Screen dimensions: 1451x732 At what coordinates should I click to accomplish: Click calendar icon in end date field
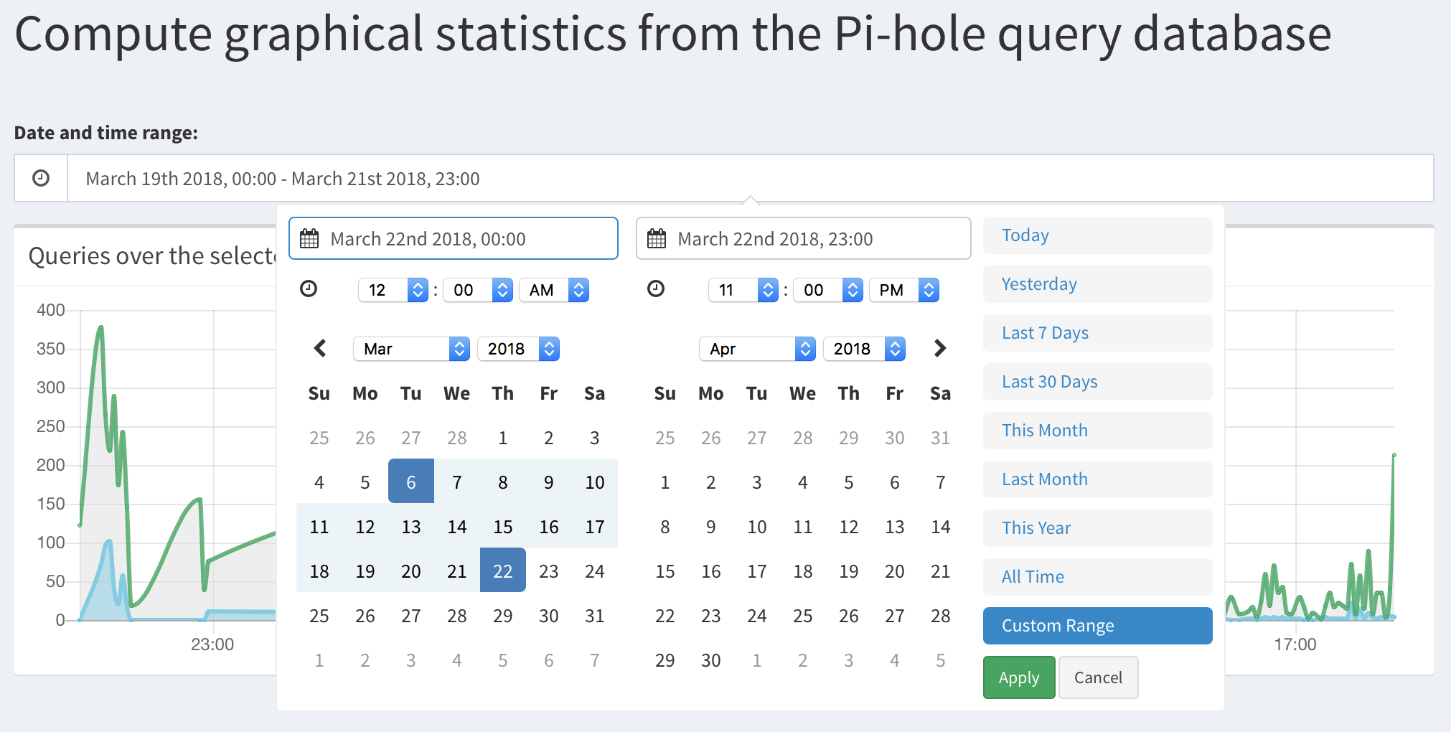[x=657, y=239]
